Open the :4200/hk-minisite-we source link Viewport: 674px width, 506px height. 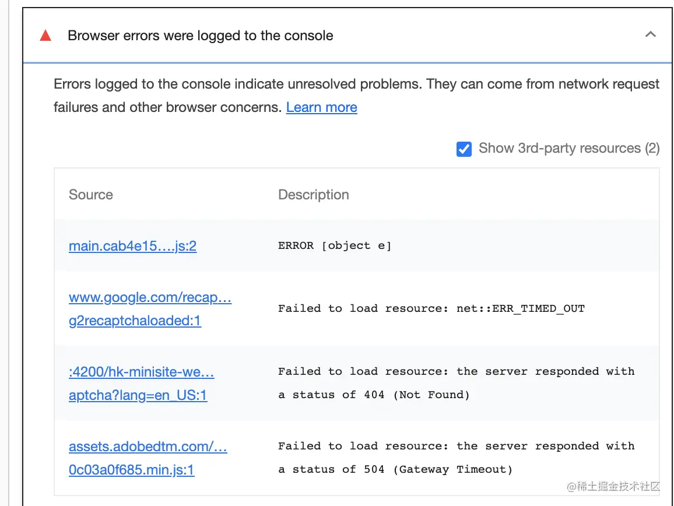[142, 372]
